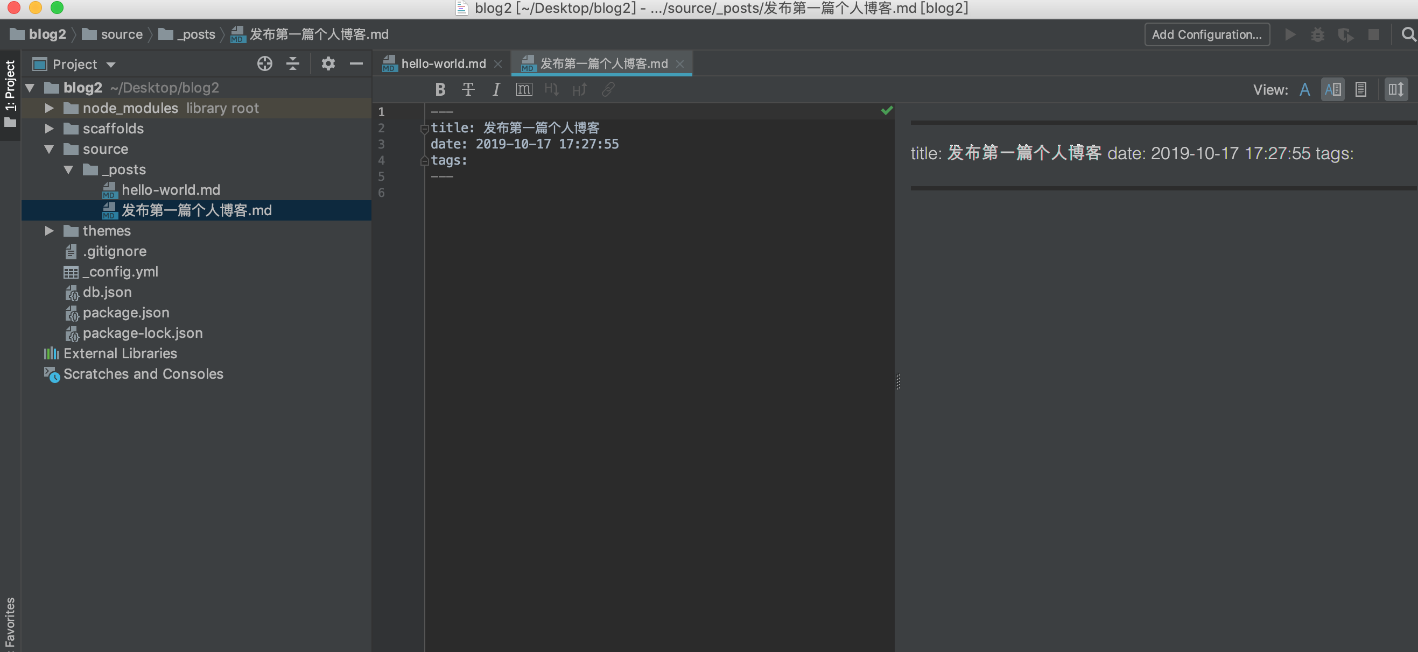This screenshot has height=652, width=1418.
Task: Toggle split orientation icon in the View bar
Action: pyautogui.click(x=1396, y=90)
